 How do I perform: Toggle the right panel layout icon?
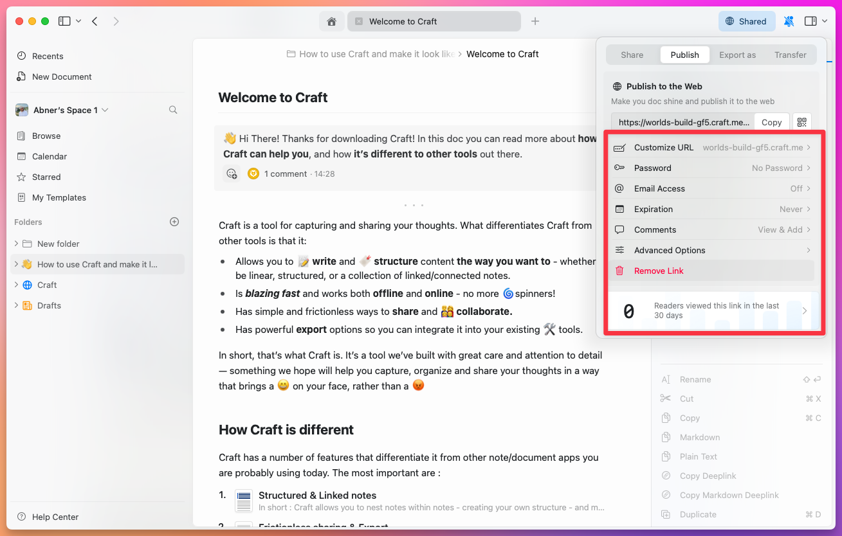click(810, 21)
